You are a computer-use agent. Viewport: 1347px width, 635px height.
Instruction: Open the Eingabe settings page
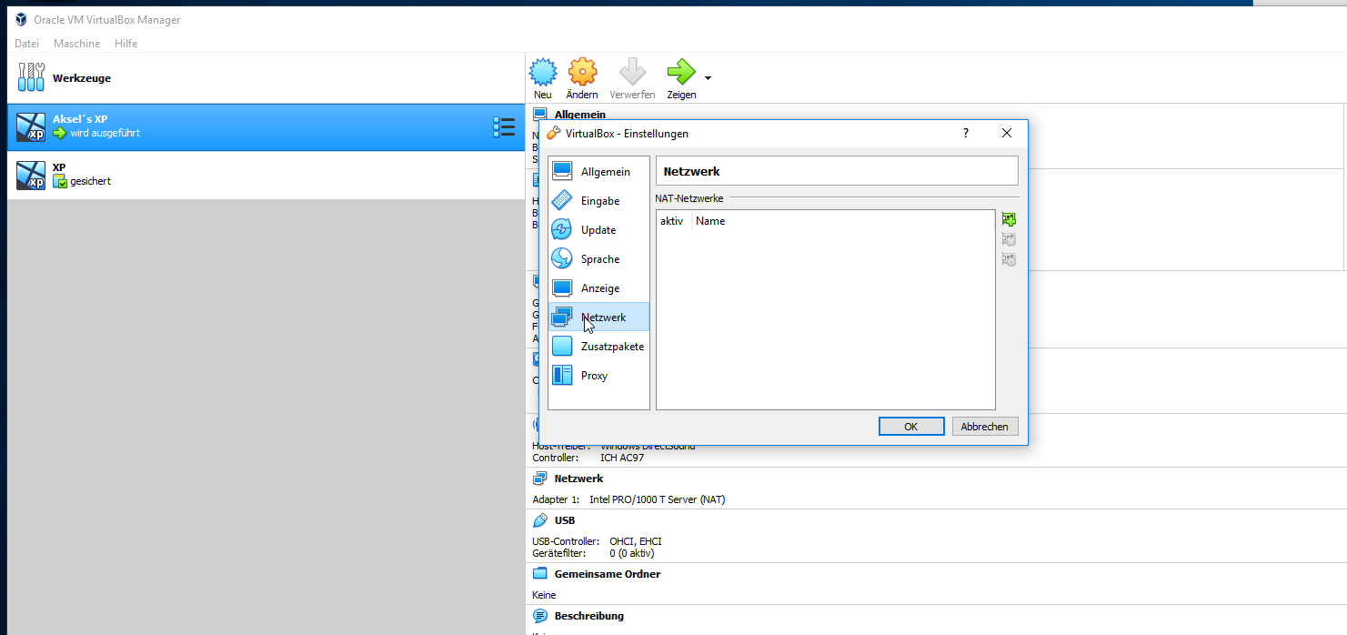point(598,201)
